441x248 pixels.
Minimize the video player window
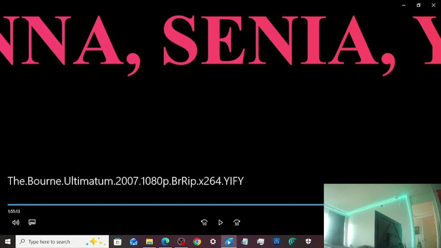tap(403, 5)
